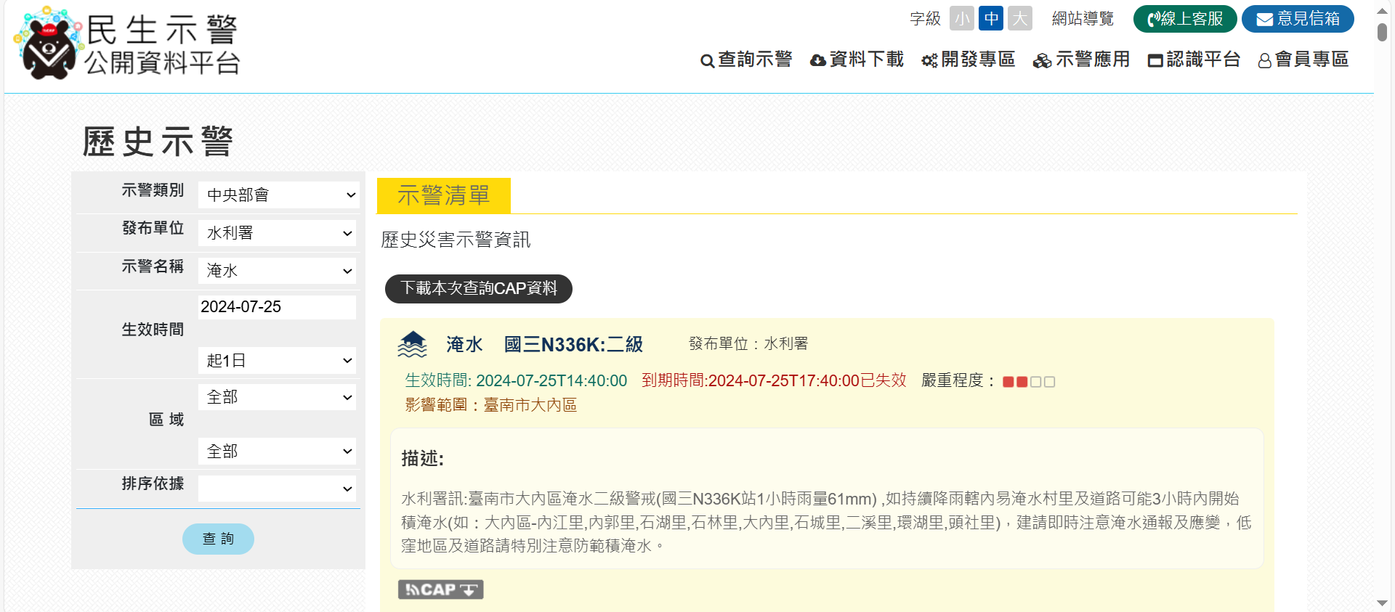Open the 起1日 duration dropdown
The image size is (1395, 612).
(277, 360)
